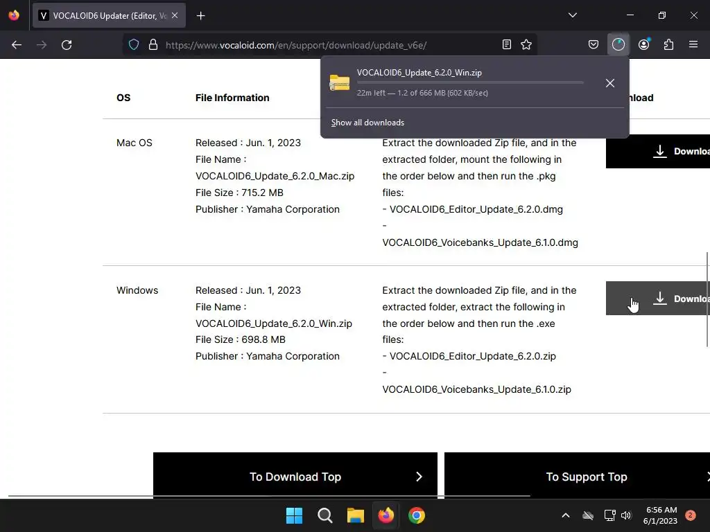Screen dimensions: 710x532
Task: Click File Size : 698.8 MB text
Action: pos(241,339)
